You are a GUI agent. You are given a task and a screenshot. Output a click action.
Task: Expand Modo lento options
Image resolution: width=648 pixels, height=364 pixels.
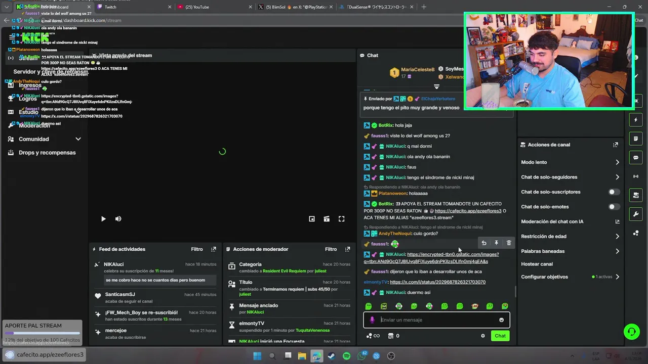click(617, 162)
